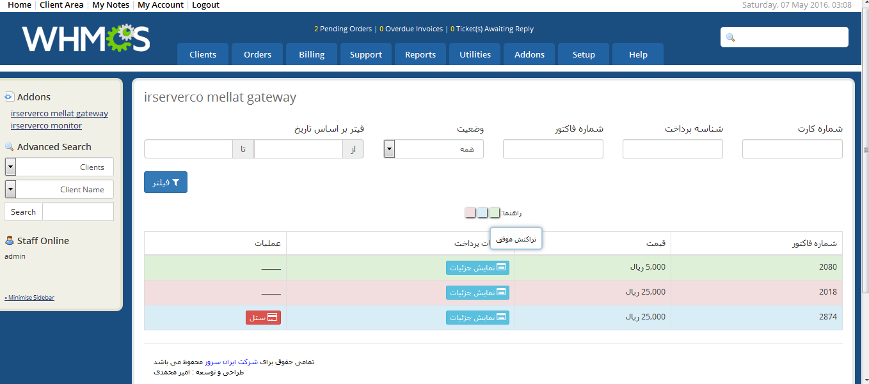Image resolution: width=869 pixels, height=384 pixels.
Task: Open the Orders menu tab
Action: [x=257, y=54]
